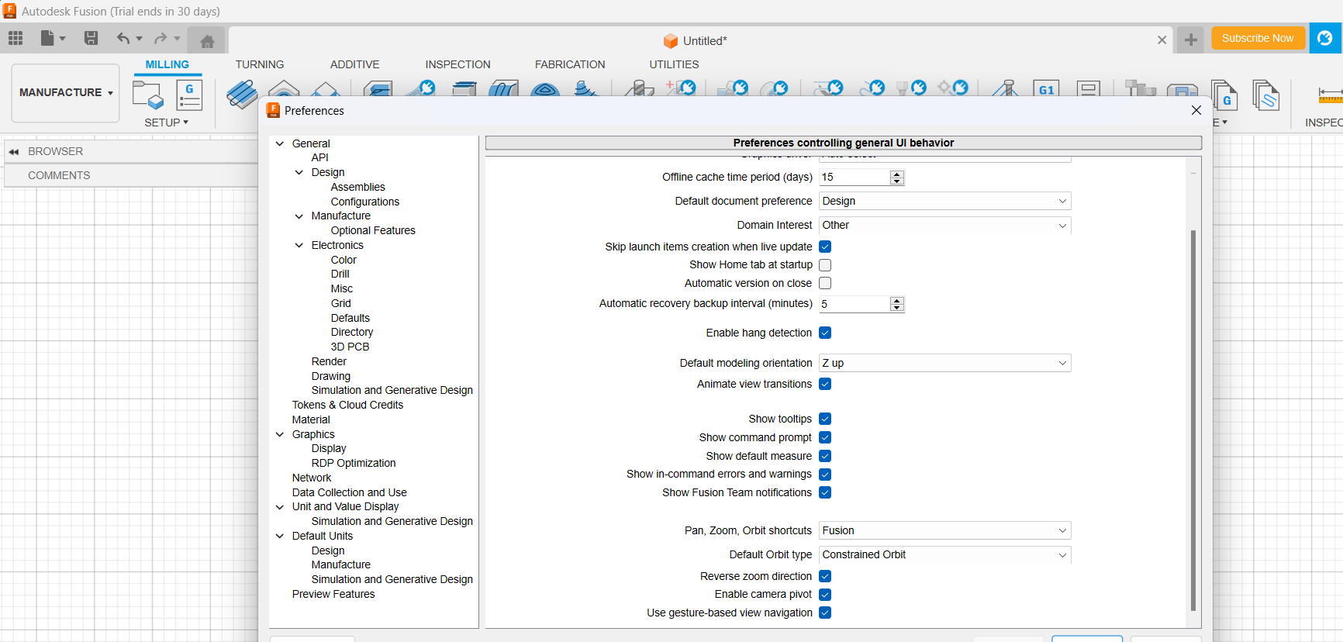
Task: Enable Show Home tab at startup
Action: (x=825, y=265)
